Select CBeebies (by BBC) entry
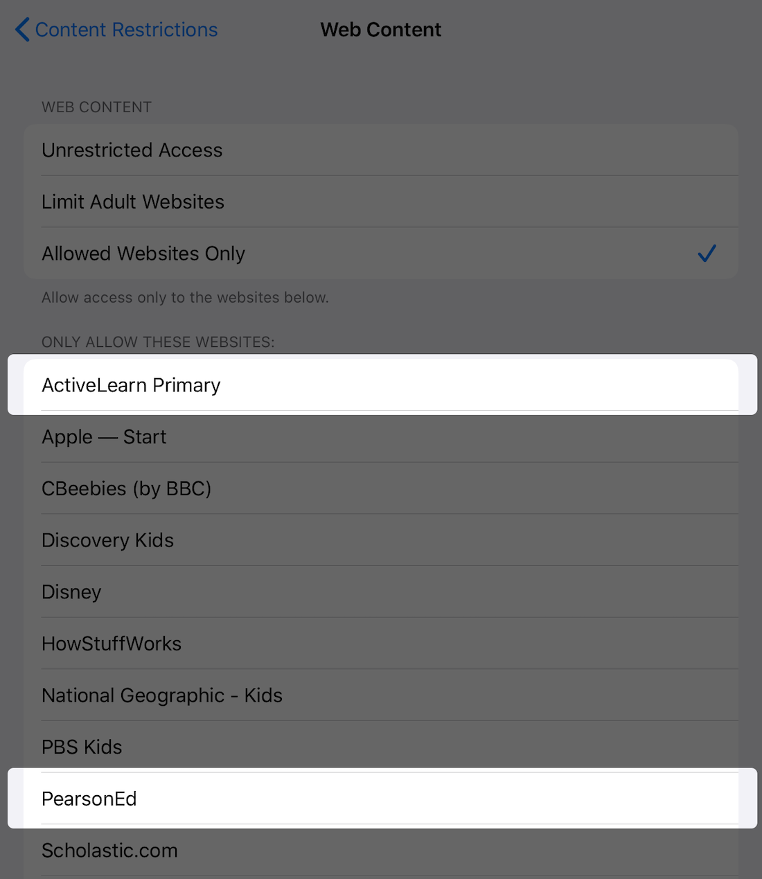 126,488
